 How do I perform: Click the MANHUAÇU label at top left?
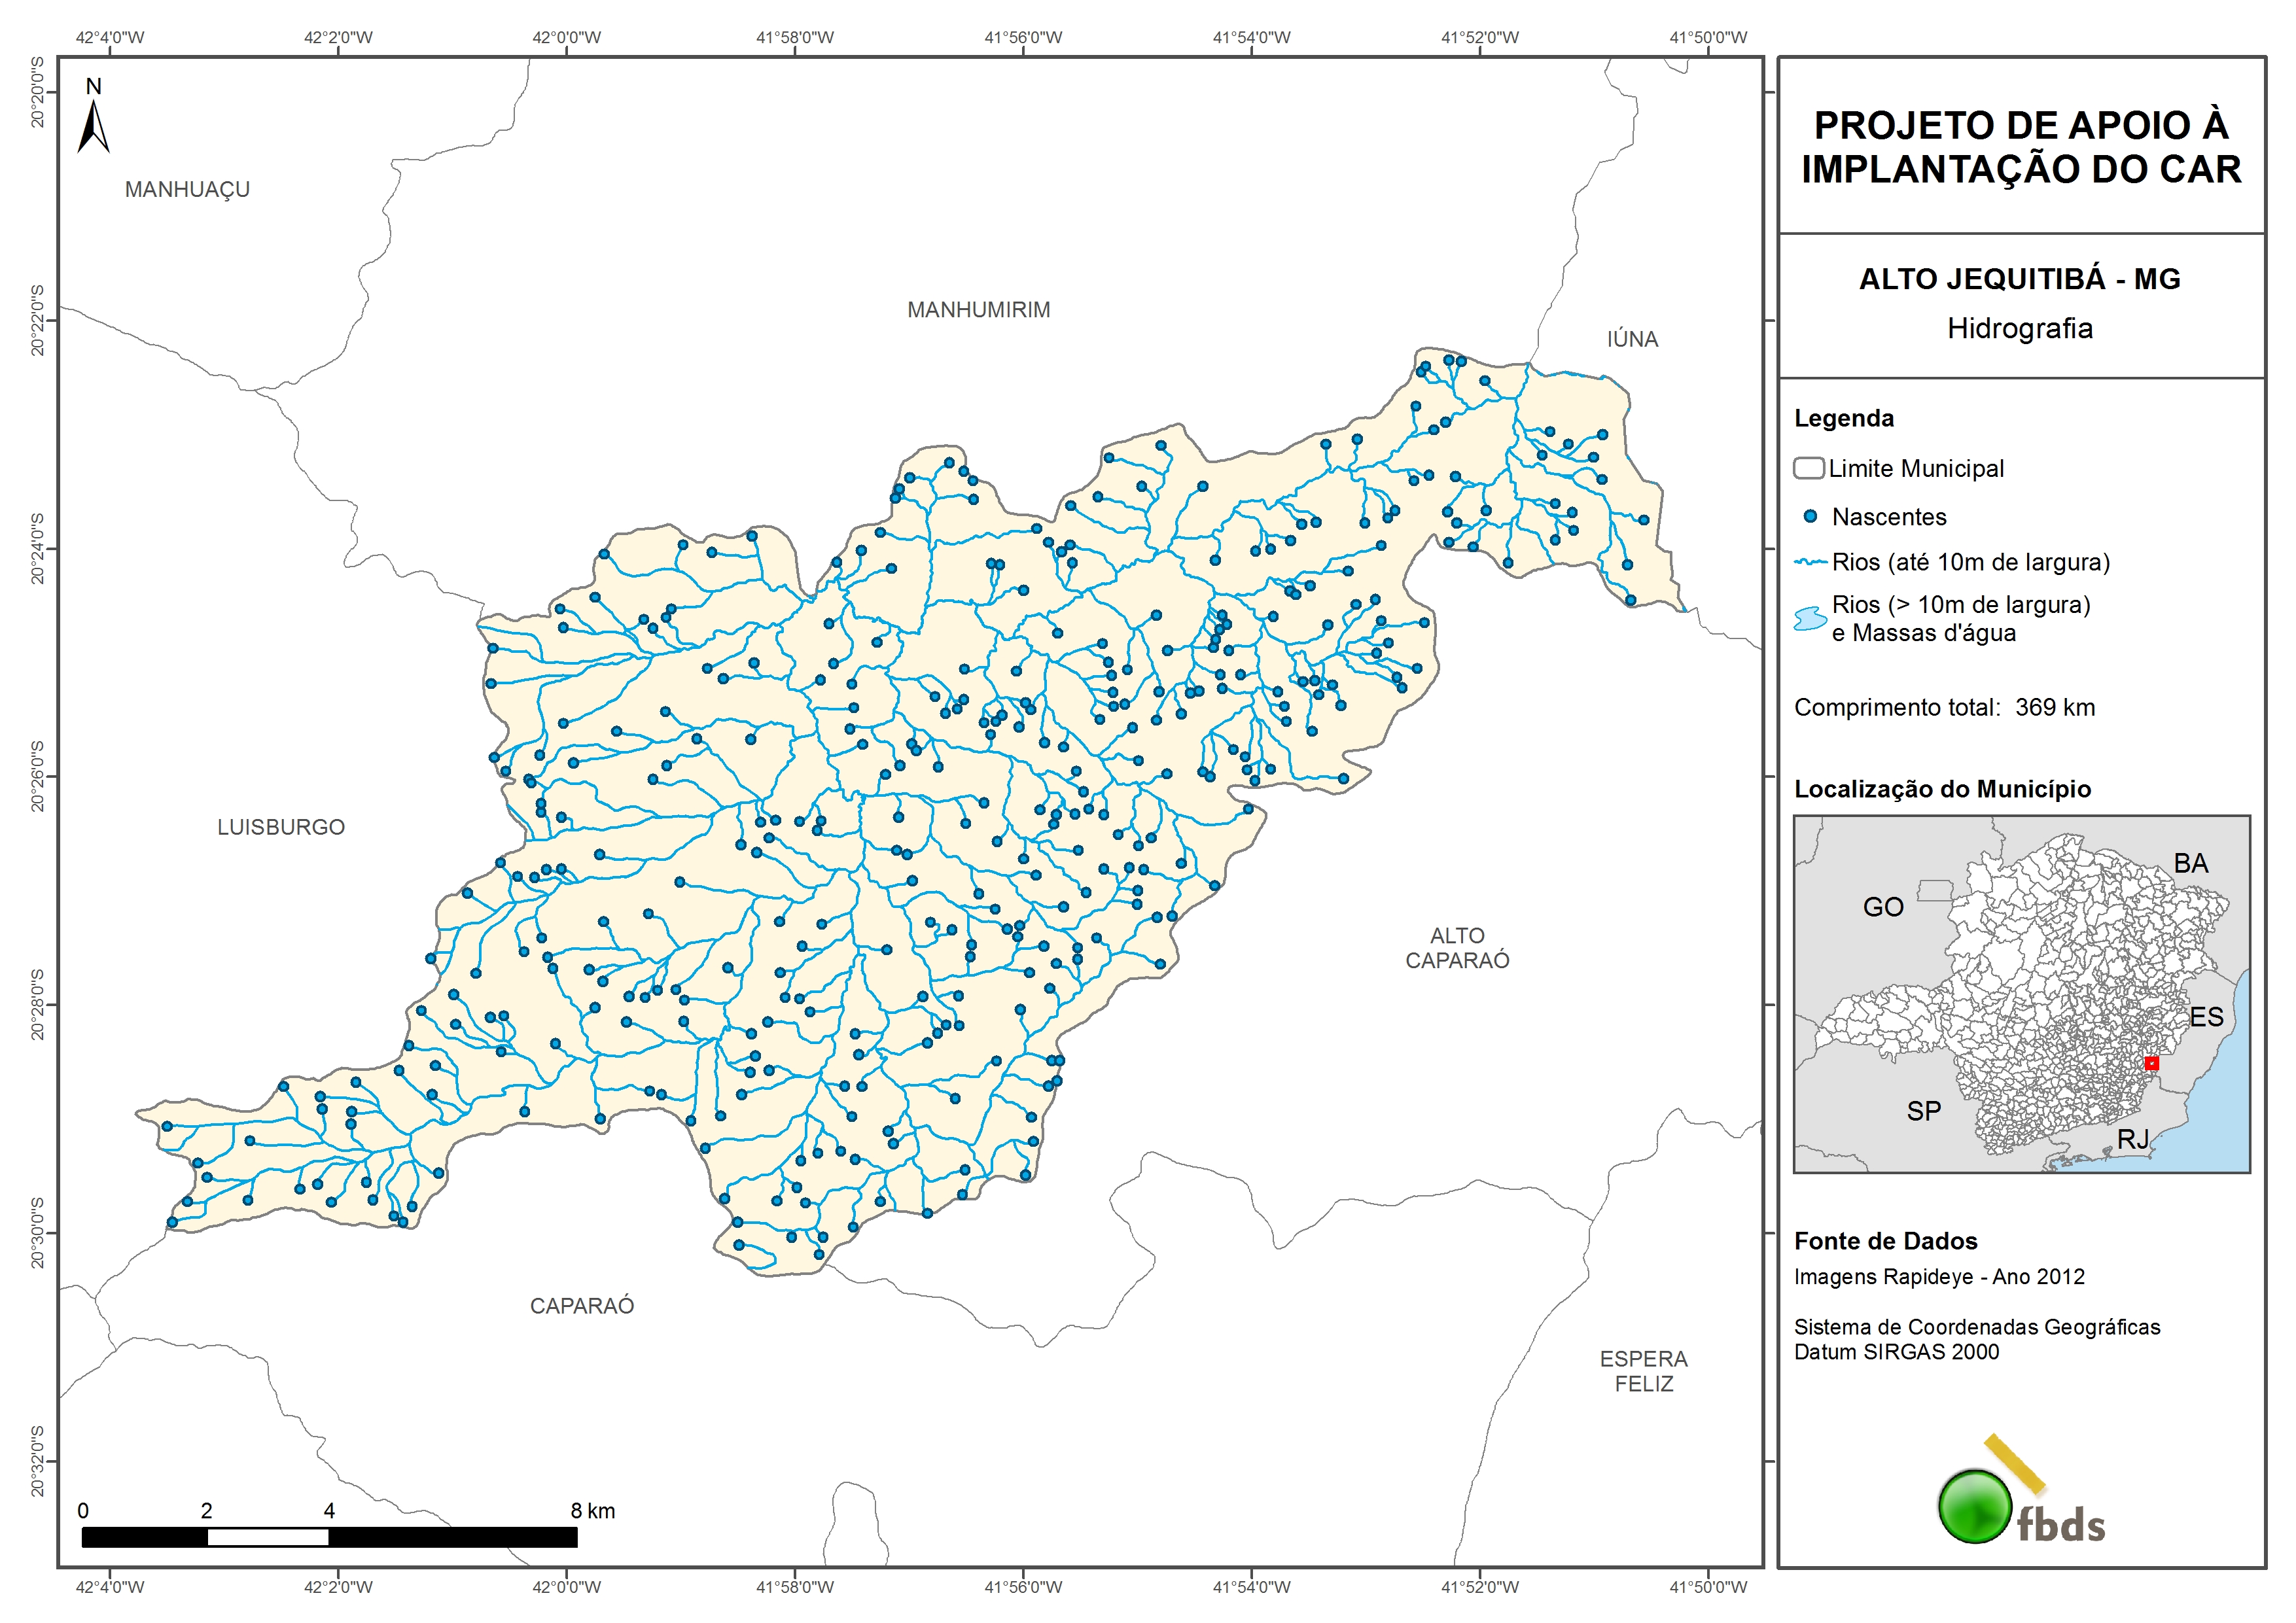(x=187, y=190)
